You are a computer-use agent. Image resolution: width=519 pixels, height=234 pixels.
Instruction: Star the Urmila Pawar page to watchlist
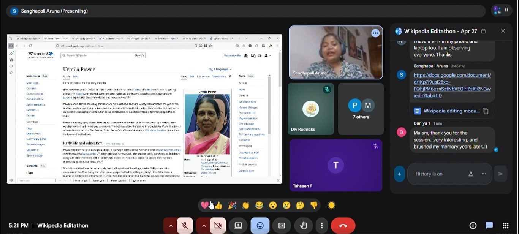pos(230,76)
